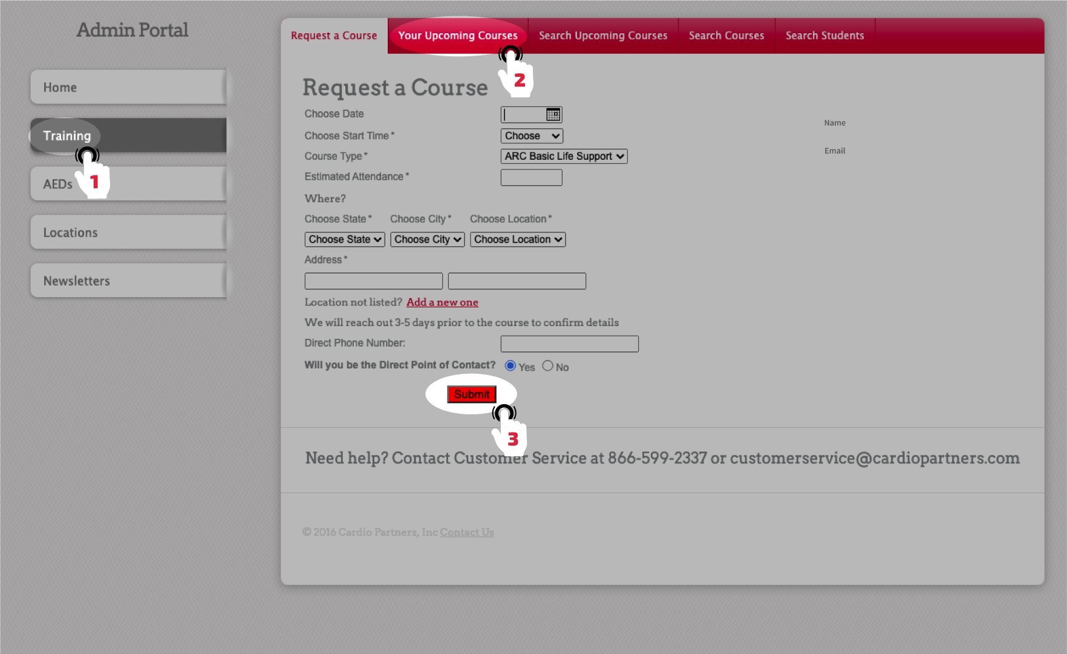This screenshot has height=654, width=1067.
Task: Click the Estimated Attendance input field
Action: [531, 177]
